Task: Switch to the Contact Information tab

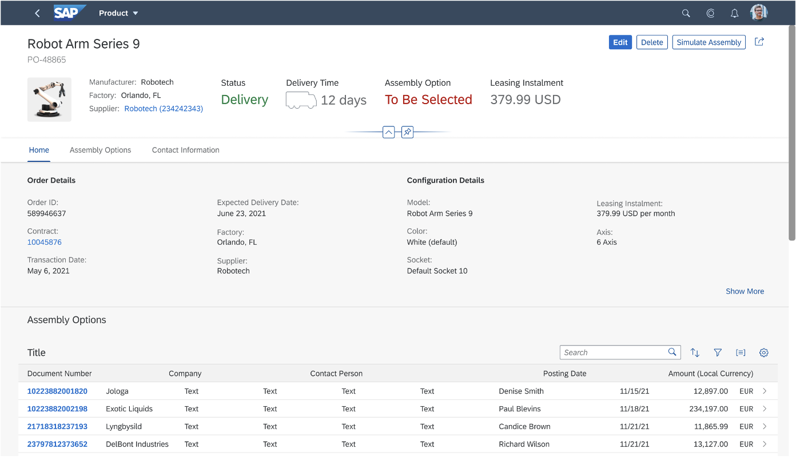Action: click(x=186, y=150)
